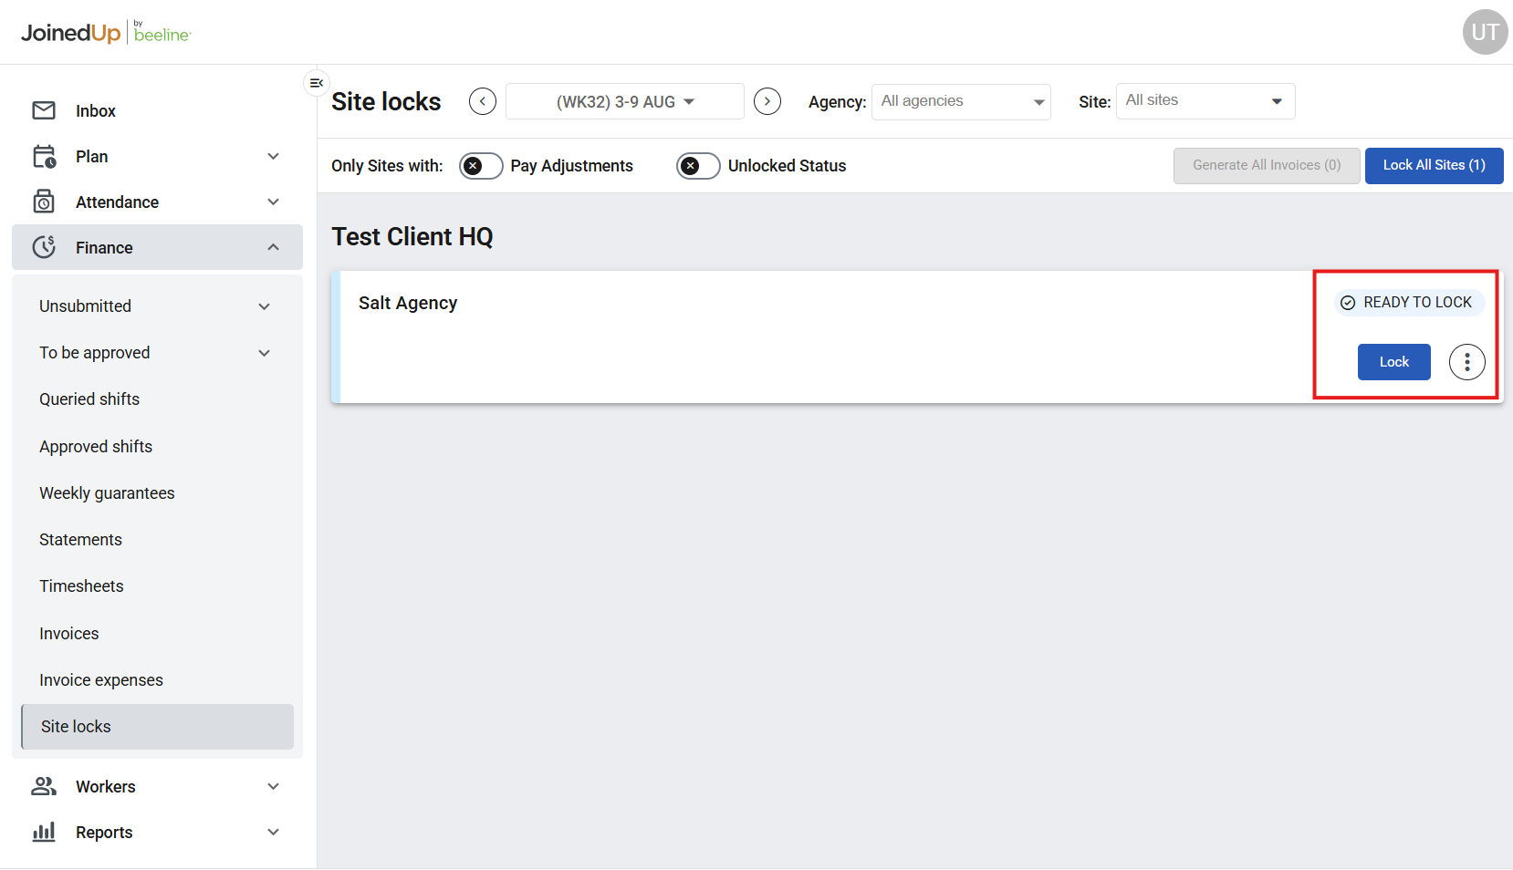Collapse the Finance menu chevron

point(273,247)
